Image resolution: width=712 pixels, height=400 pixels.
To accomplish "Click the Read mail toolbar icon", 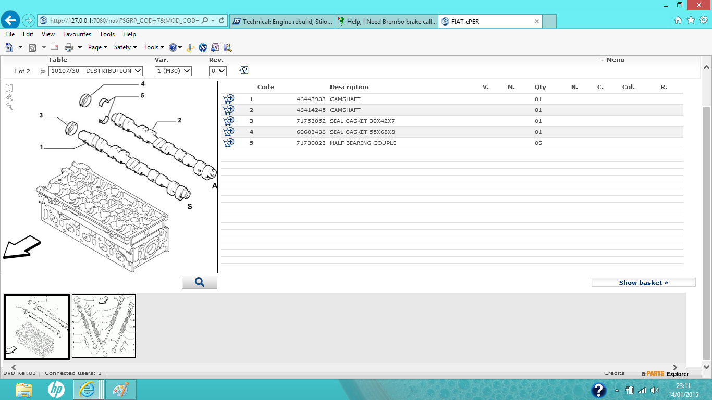I will pyautogui.click(x=54, y=47).
